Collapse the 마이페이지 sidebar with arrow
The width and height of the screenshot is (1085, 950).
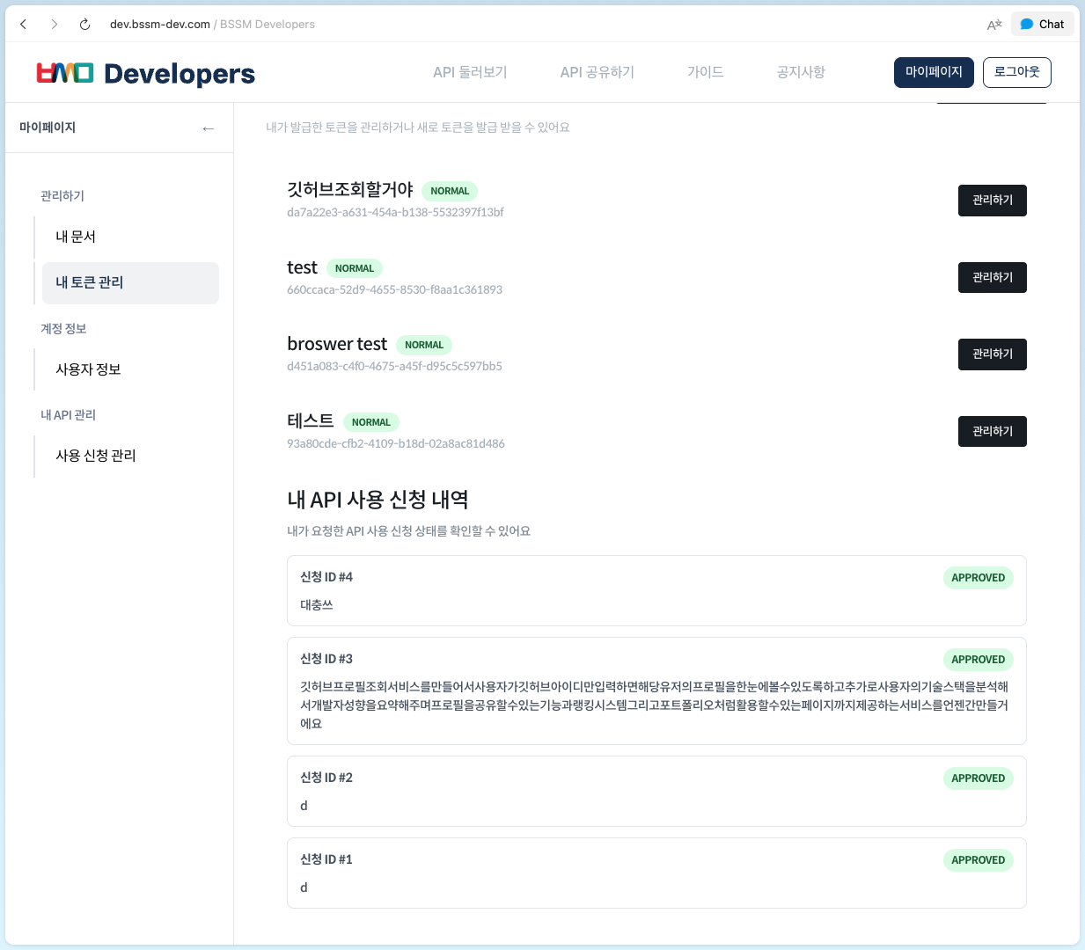[208, 128]
